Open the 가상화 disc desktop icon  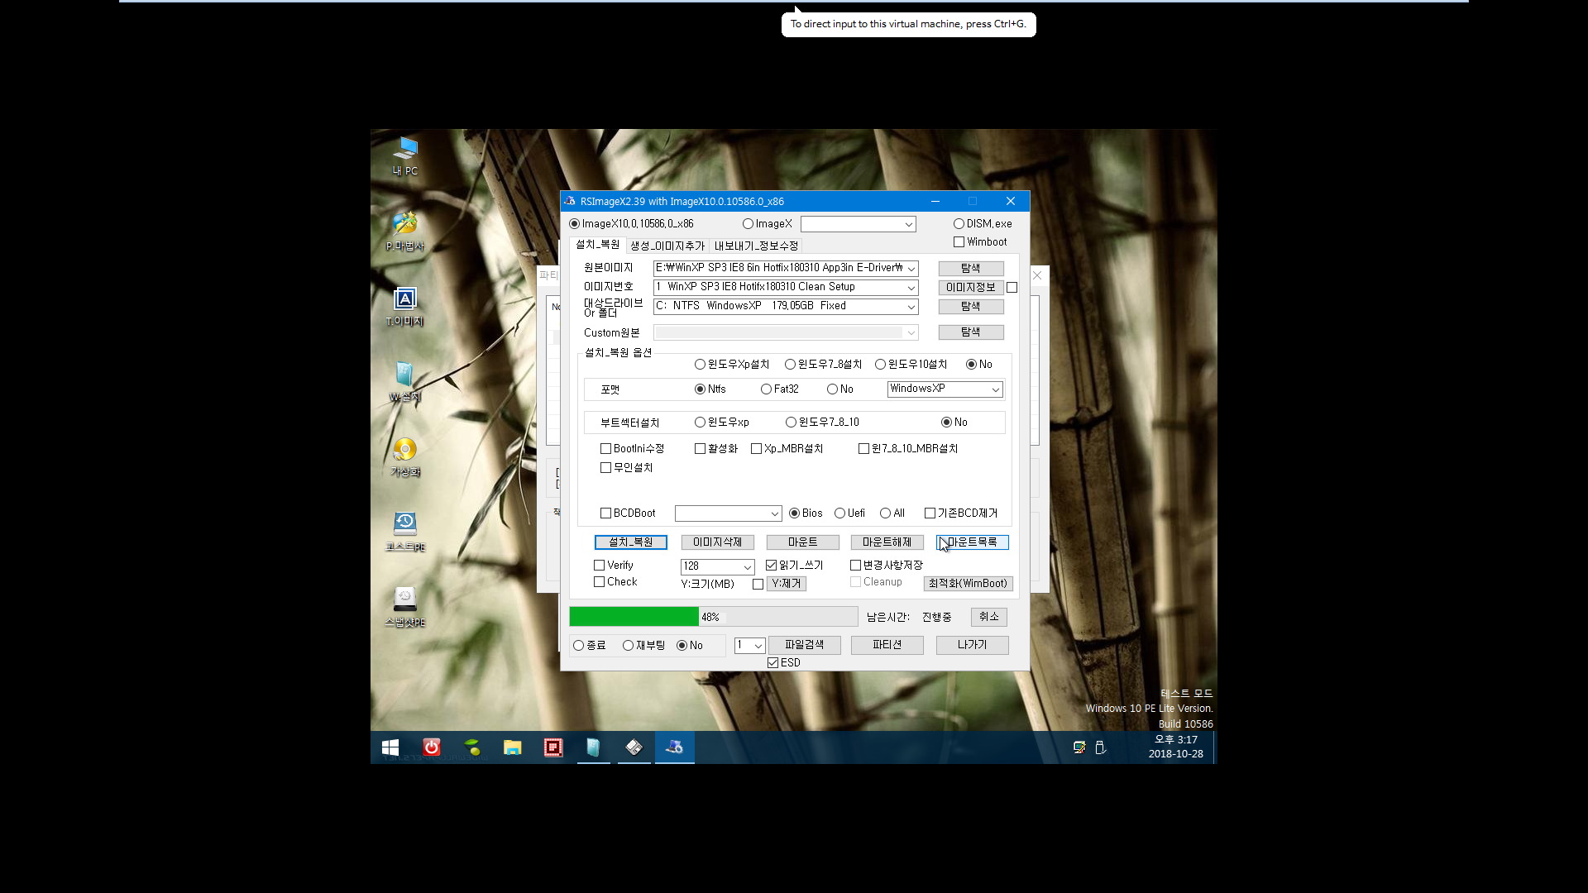pos(405,456)
